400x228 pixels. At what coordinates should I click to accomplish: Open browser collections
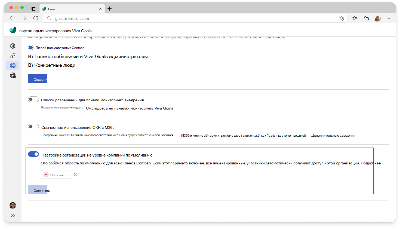367,18
